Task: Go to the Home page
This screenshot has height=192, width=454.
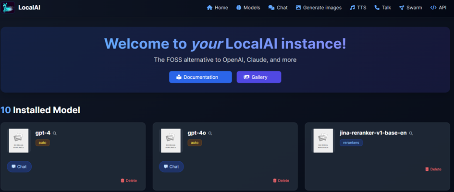Action: pos(217,8)
